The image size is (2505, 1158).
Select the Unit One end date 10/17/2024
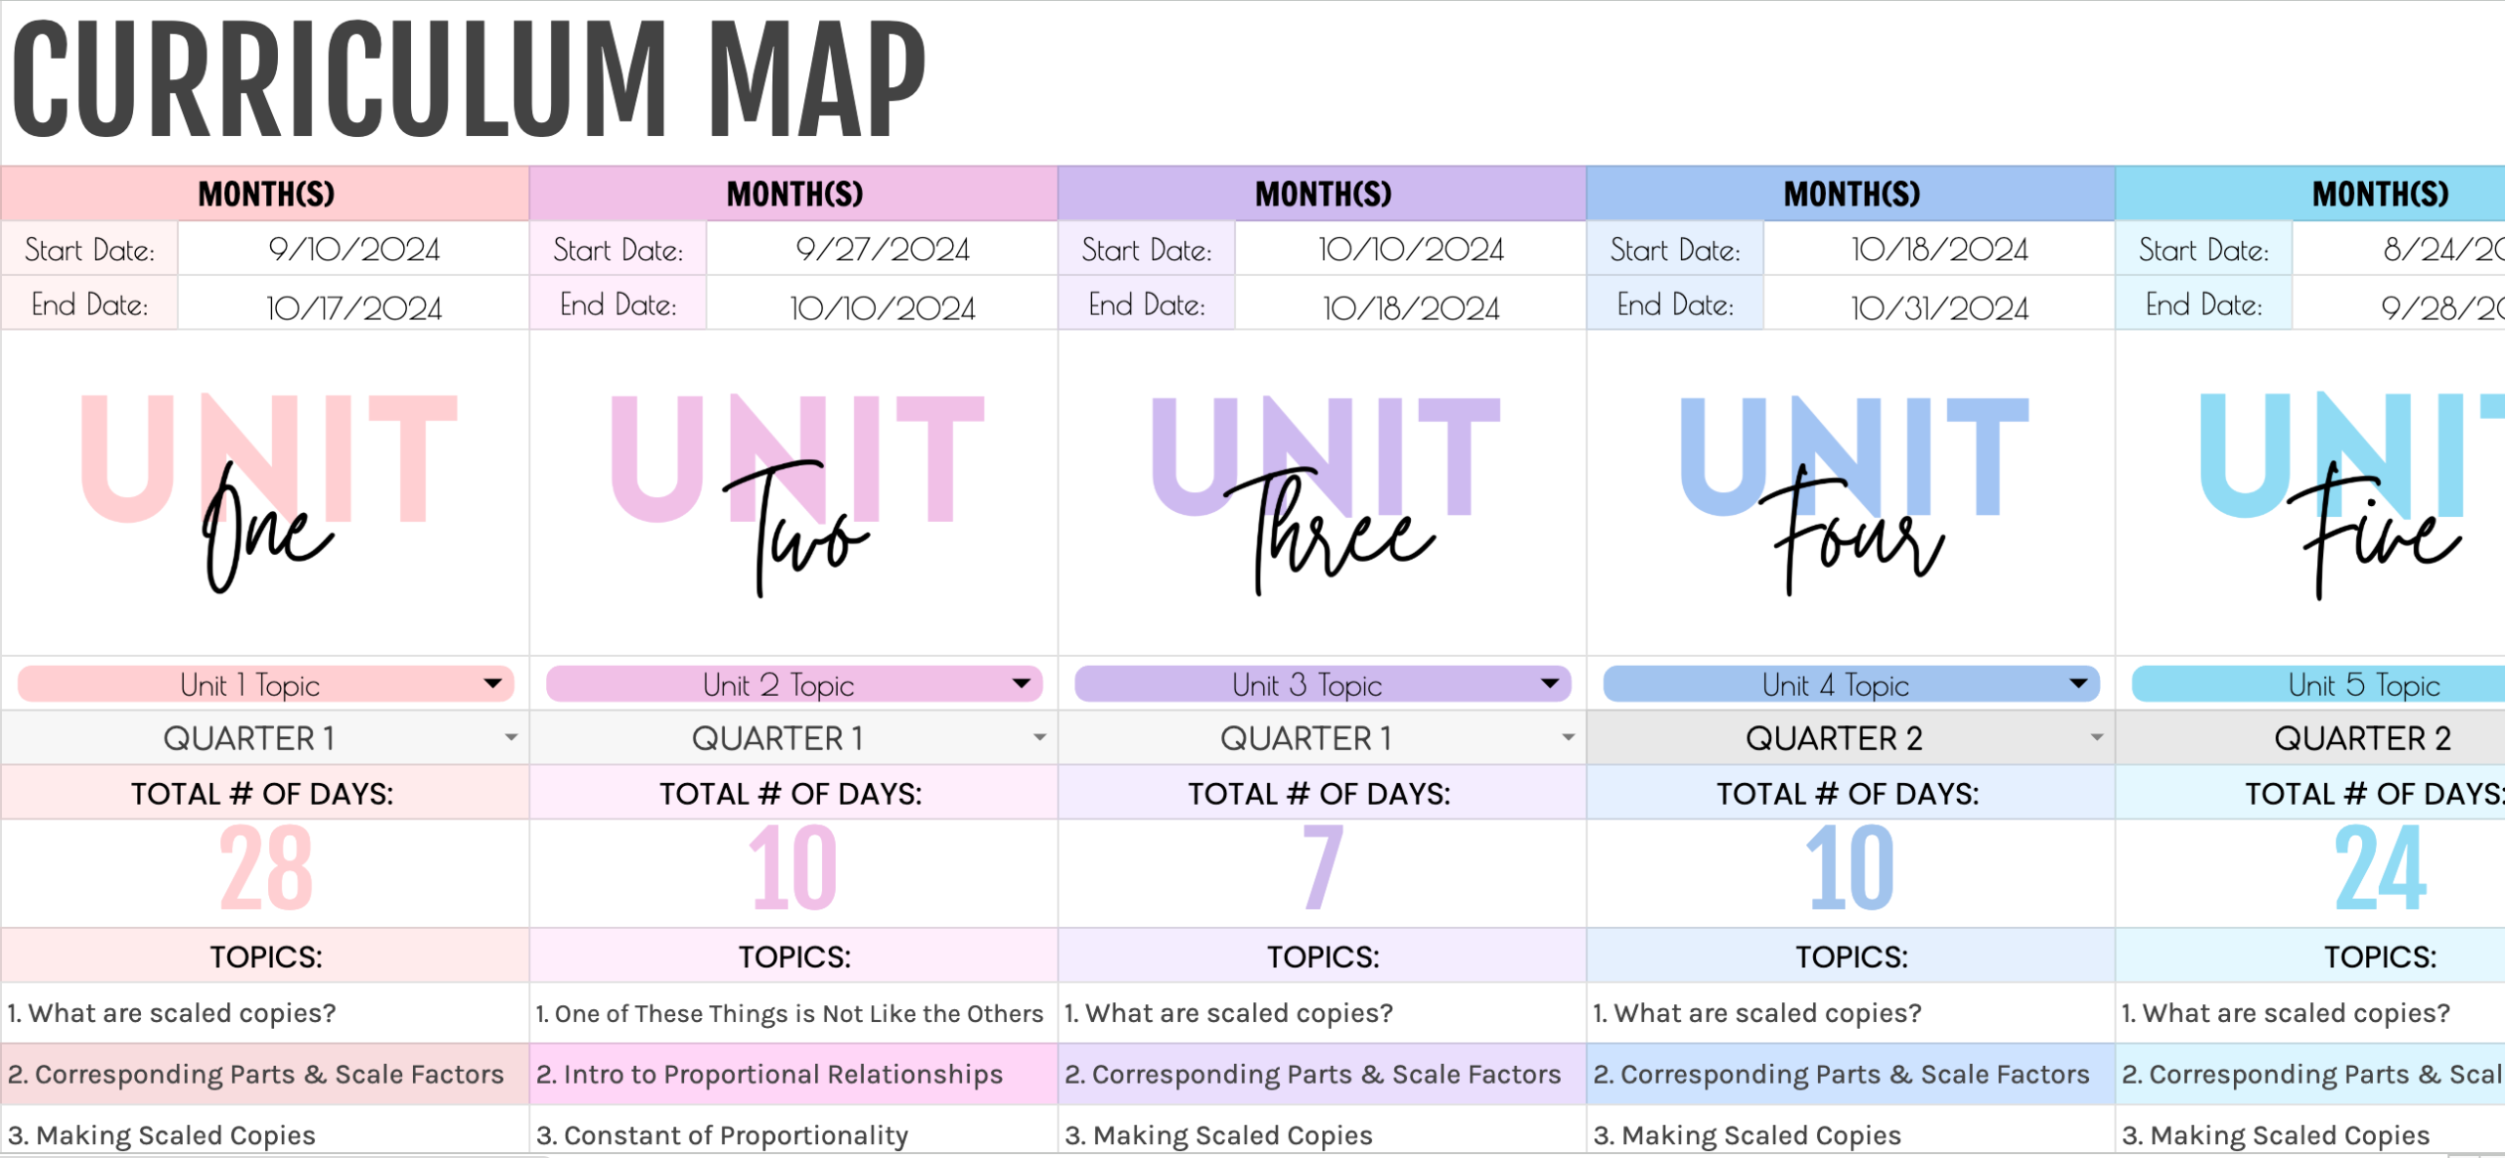tap(353, 307)
